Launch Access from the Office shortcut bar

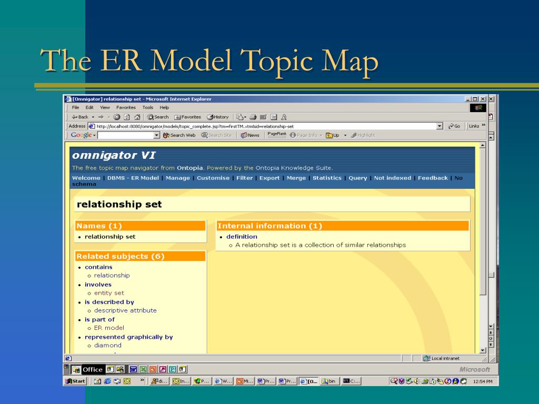point(163,369)
